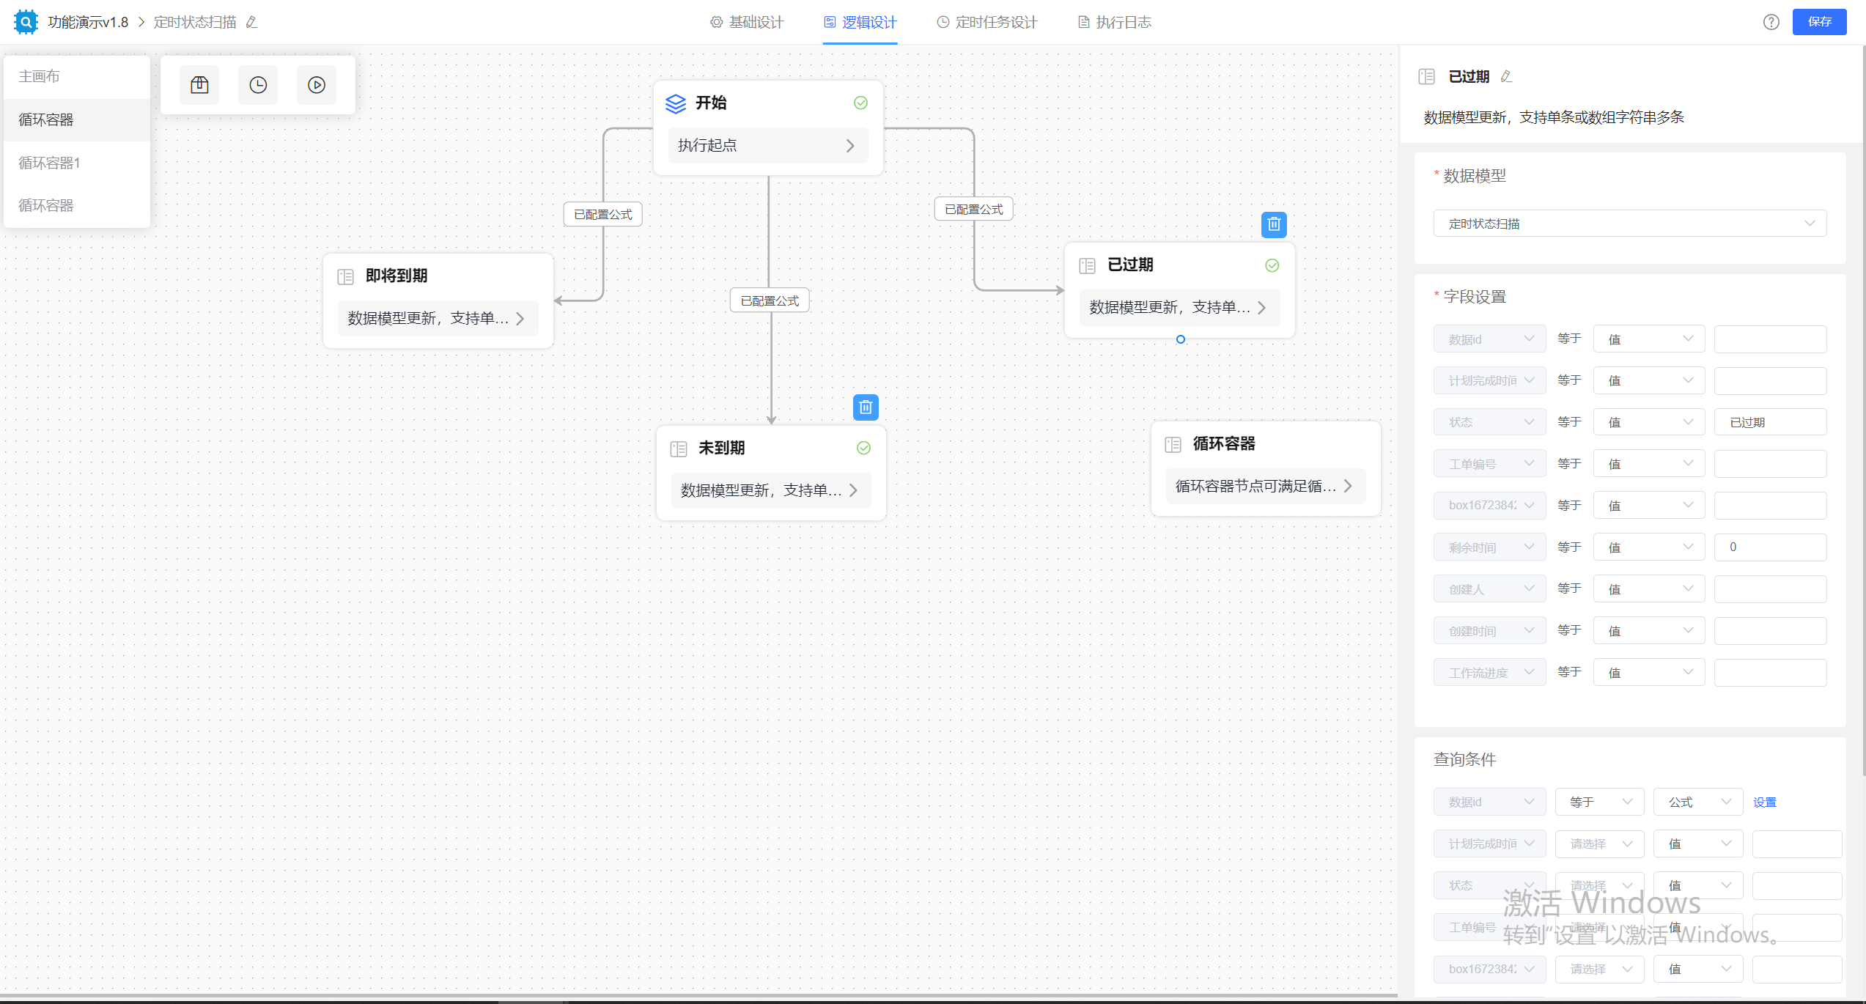Viewport: 1866px width, 1004px height.
Task: Open the 创建人 field dropdown
Action: click(x=1489, y=588)
